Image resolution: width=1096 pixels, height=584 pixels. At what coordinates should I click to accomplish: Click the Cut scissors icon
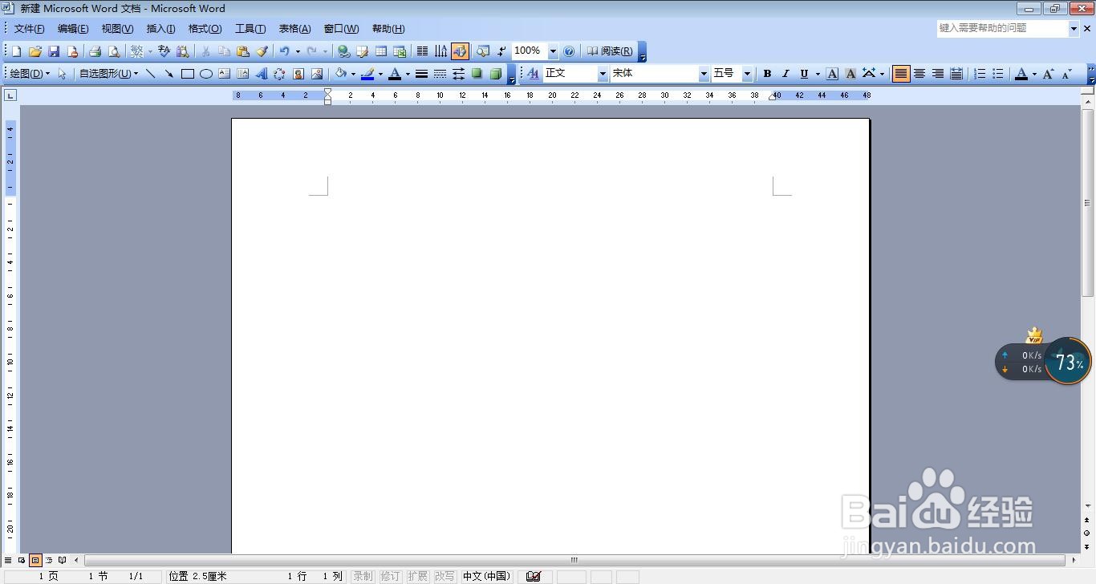tap(205, 51)
